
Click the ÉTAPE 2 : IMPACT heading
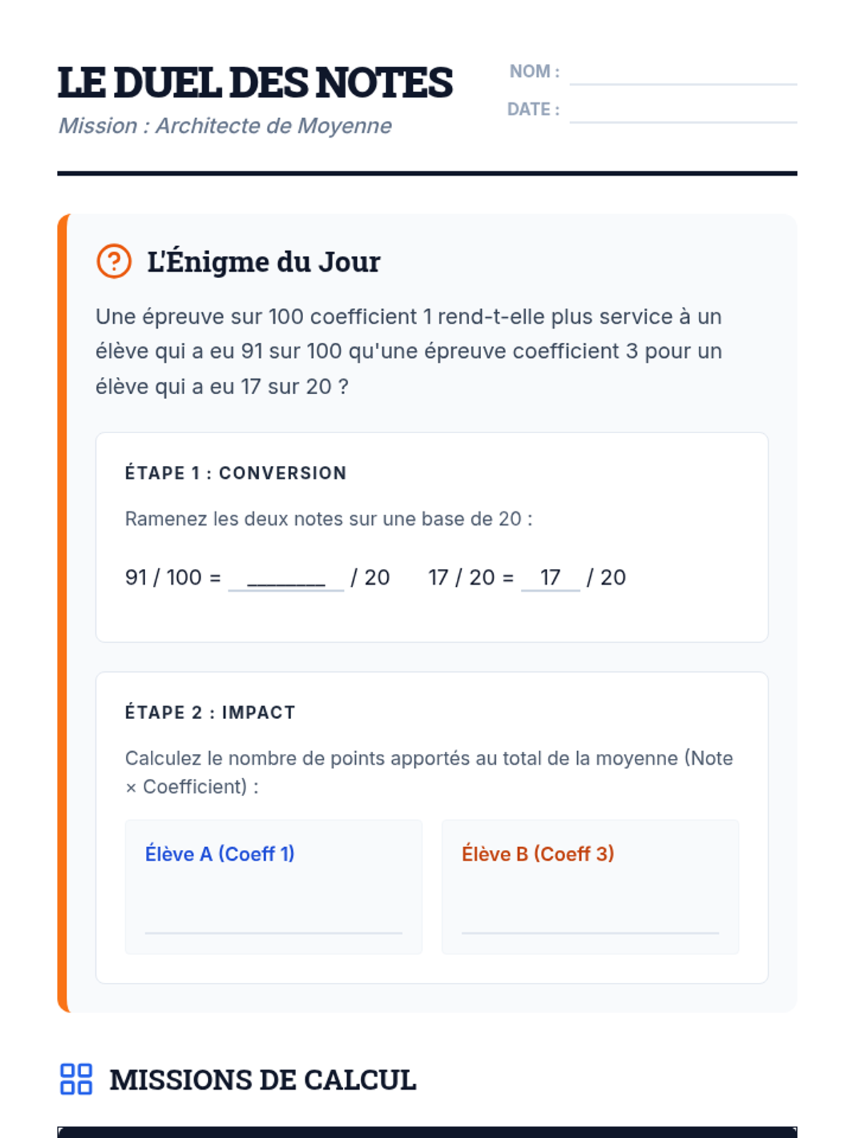point(210,713)
